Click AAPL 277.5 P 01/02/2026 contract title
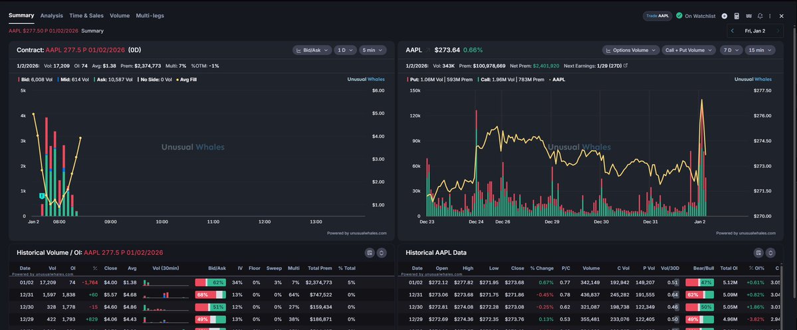 click(85, 50)
